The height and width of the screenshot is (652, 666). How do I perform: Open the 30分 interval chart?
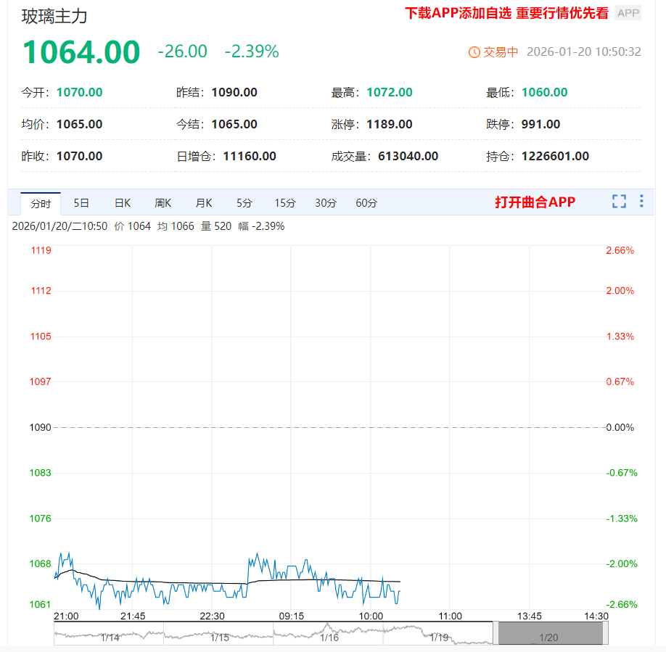coord(325,203)
